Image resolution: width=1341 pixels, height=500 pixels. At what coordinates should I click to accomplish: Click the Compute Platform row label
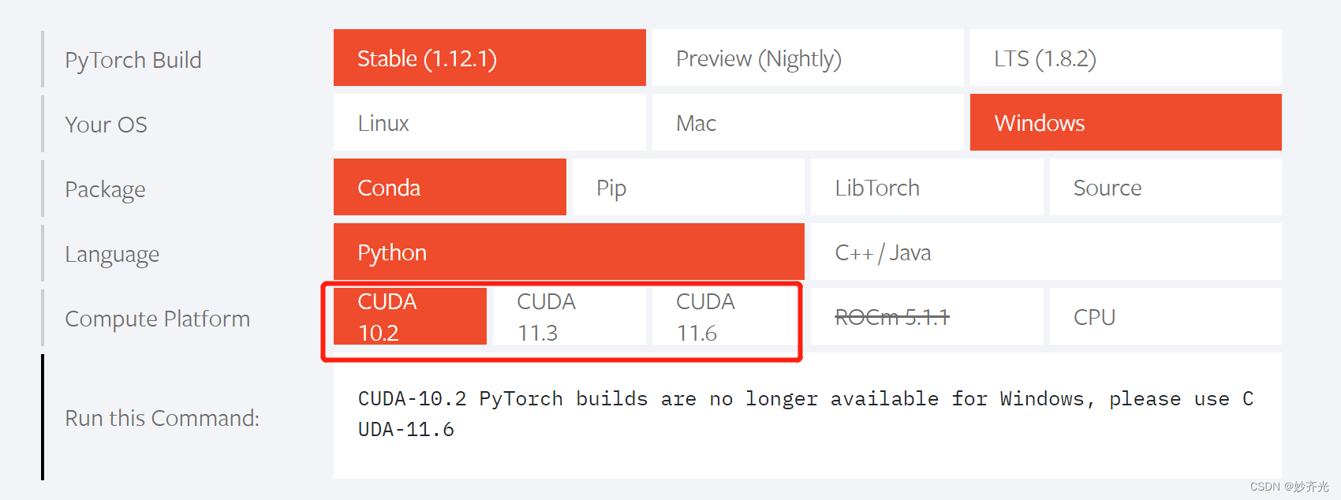pyautogui.click(x=157, y=319)
